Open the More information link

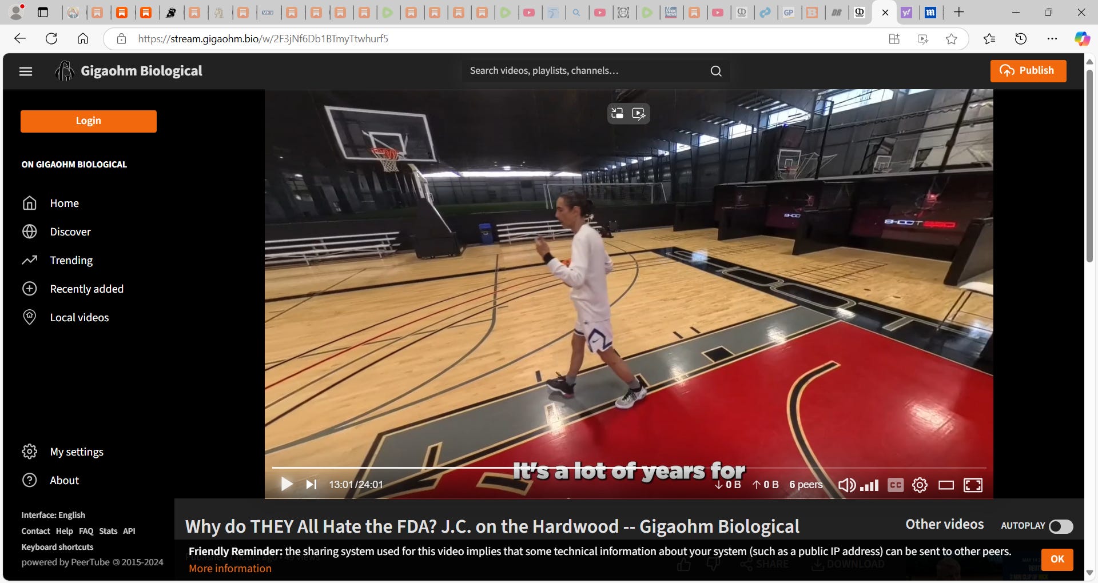click(230, 569)
